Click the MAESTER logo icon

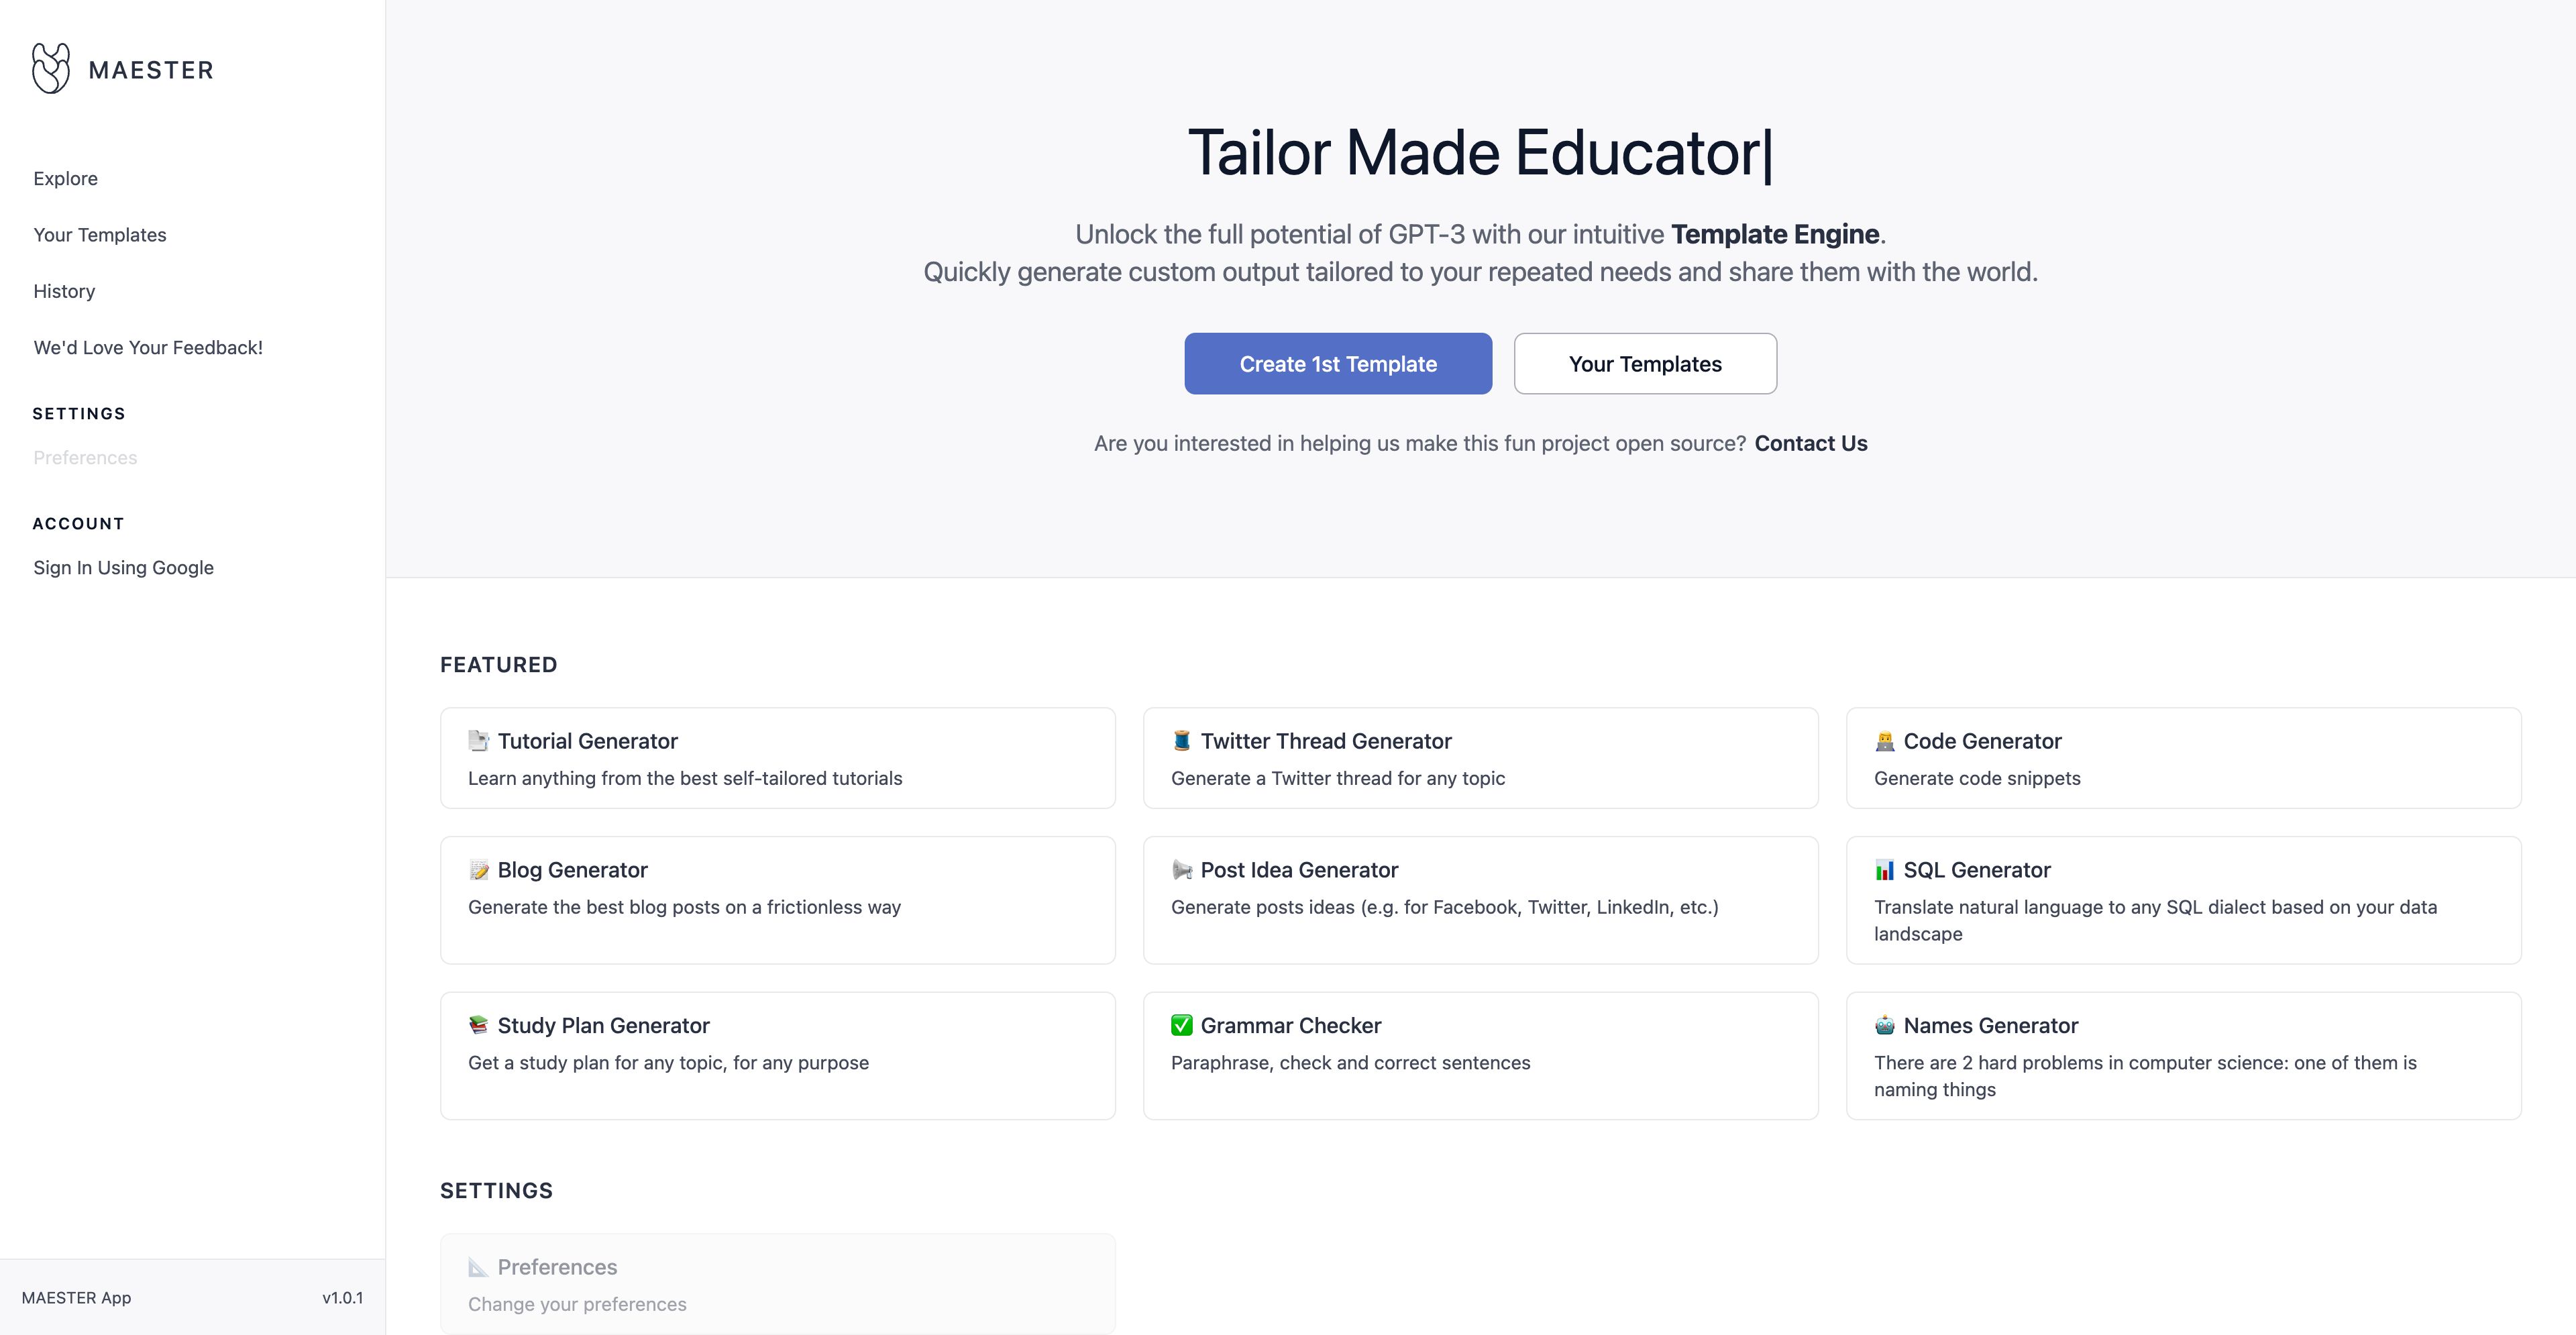coord(51,69)
